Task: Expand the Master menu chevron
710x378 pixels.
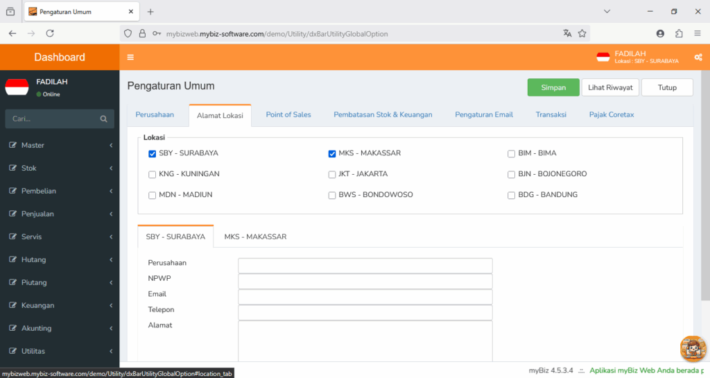Action: [x=111, y=146]
